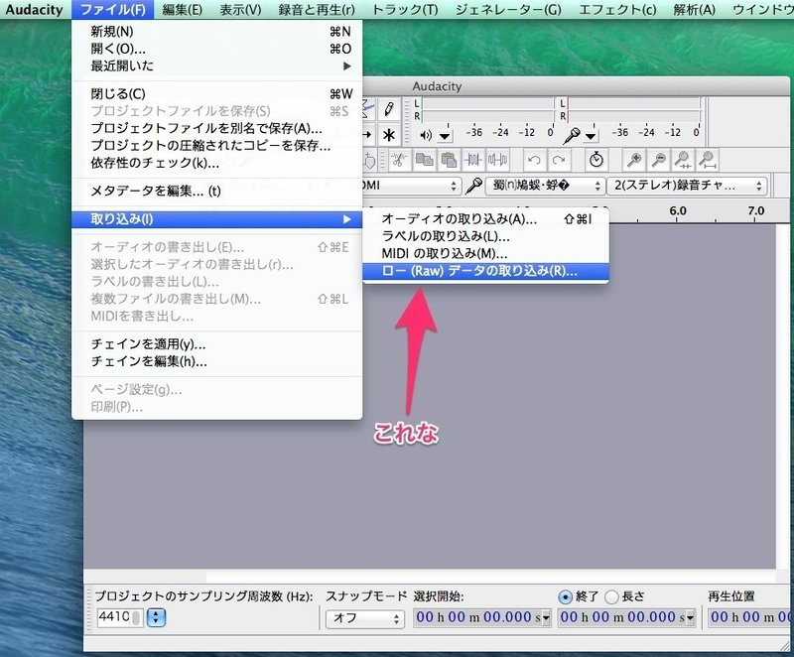The height and width of the screenshot is (657, 794).
Task: Select the Time Shift arrow tool
Action: [x=368, y=135]
